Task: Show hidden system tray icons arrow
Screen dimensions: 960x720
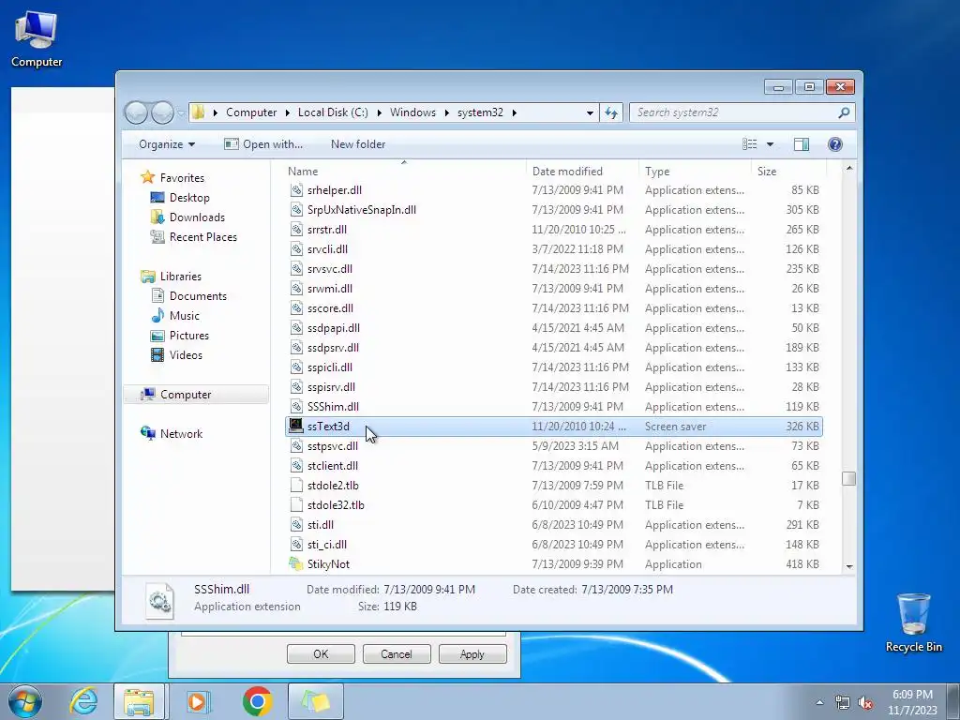Action: [819, 703]
